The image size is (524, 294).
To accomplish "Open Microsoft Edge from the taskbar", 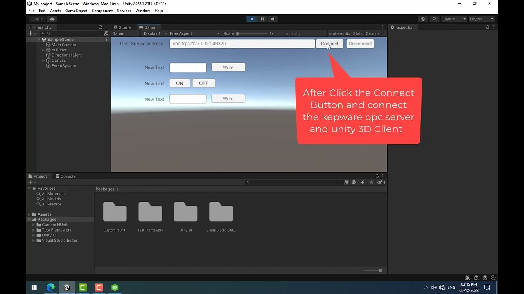I will click(51, 287).
